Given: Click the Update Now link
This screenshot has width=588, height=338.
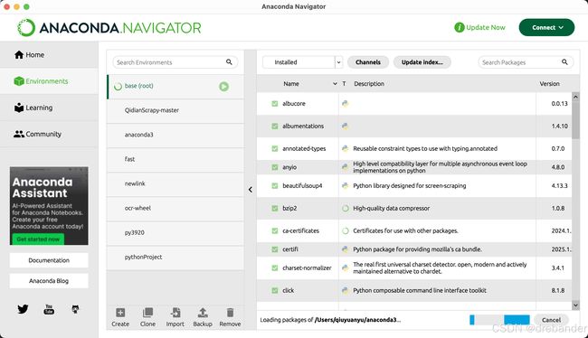Looking at the screenshot, I should click(x=486, y=27).
